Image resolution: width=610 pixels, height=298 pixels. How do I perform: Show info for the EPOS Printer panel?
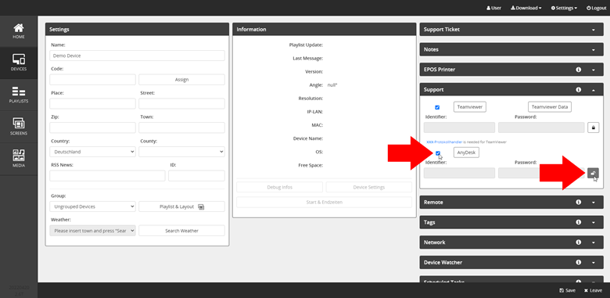click(578, 70)
